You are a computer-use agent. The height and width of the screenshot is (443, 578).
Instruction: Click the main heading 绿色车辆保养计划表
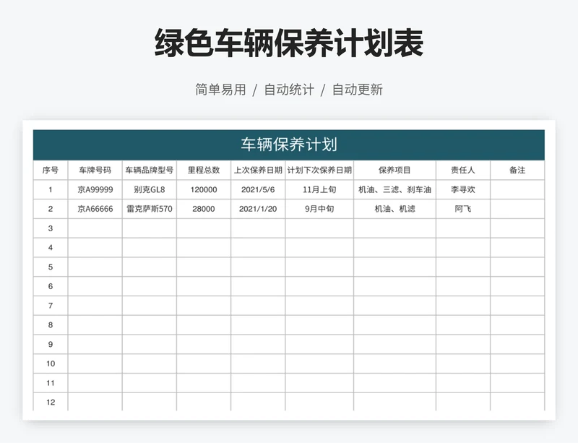click(288, 43)
